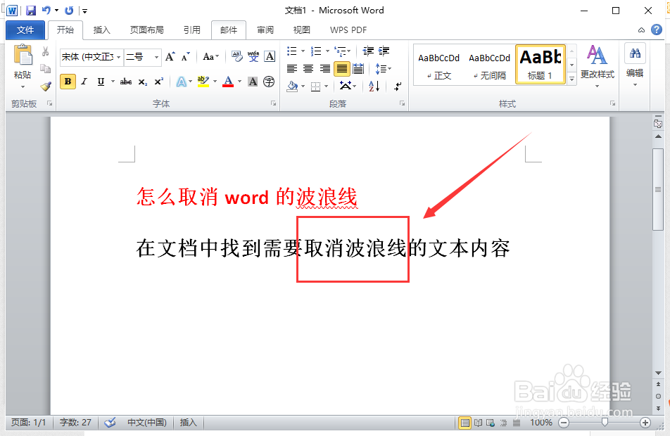Open font color dropdown arrow
670x436 pixels.
(x=240, y=81)
